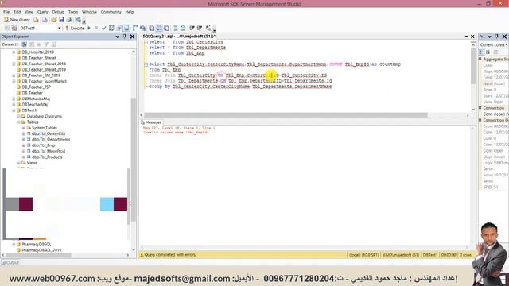Click the Filter funnel icon in Object Explorer

point(46,44)
